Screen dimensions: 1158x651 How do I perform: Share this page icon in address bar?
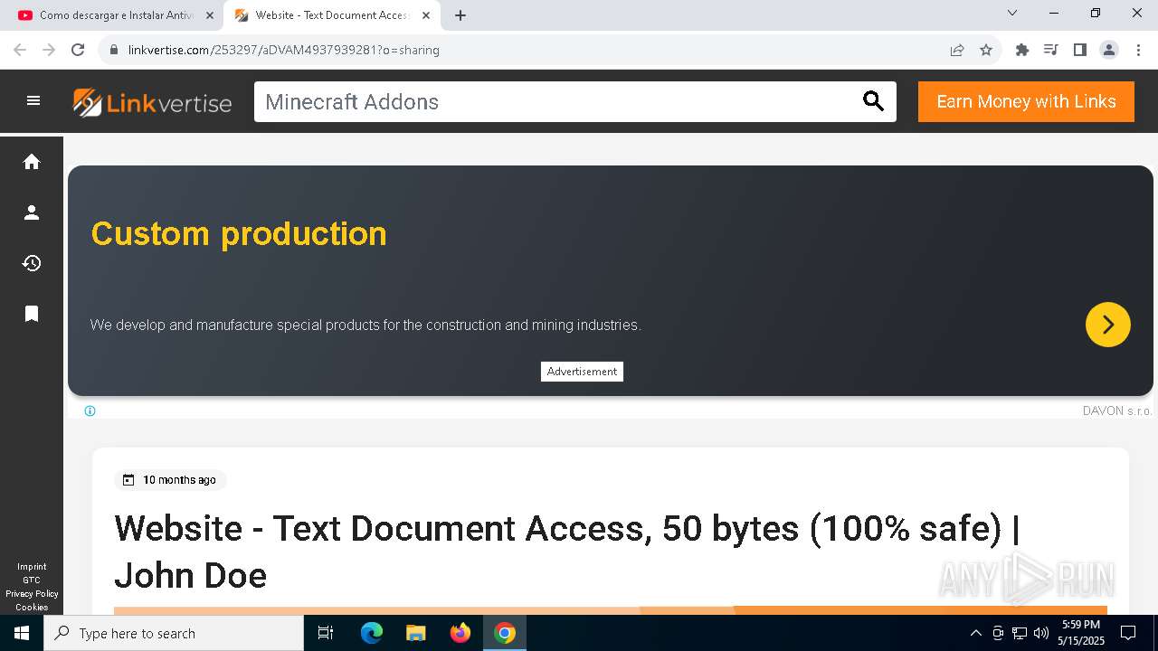click(x=957, y=50)
